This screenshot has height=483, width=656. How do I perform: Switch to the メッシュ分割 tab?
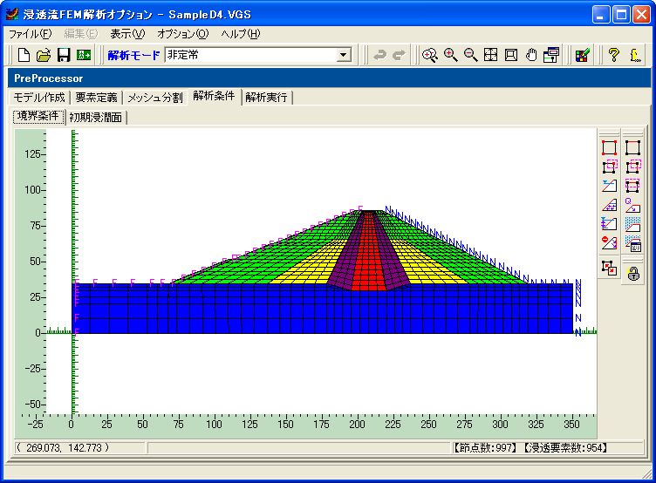[x=155, y=98]
